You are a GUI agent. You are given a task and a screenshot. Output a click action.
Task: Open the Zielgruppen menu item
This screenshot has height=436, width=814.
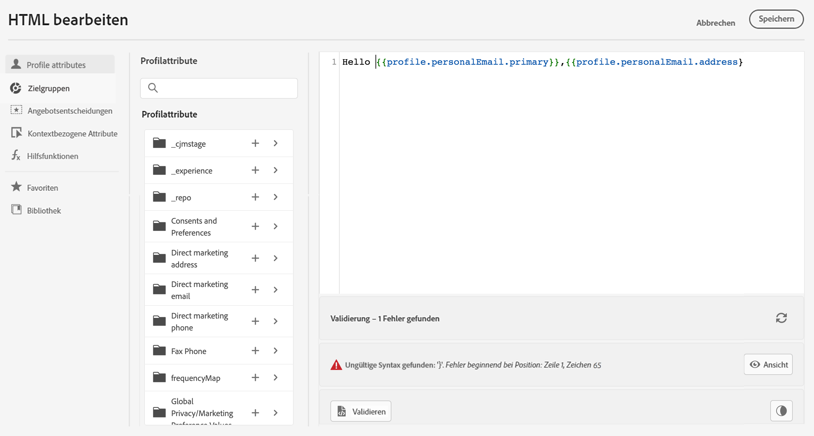click(48, 88)
